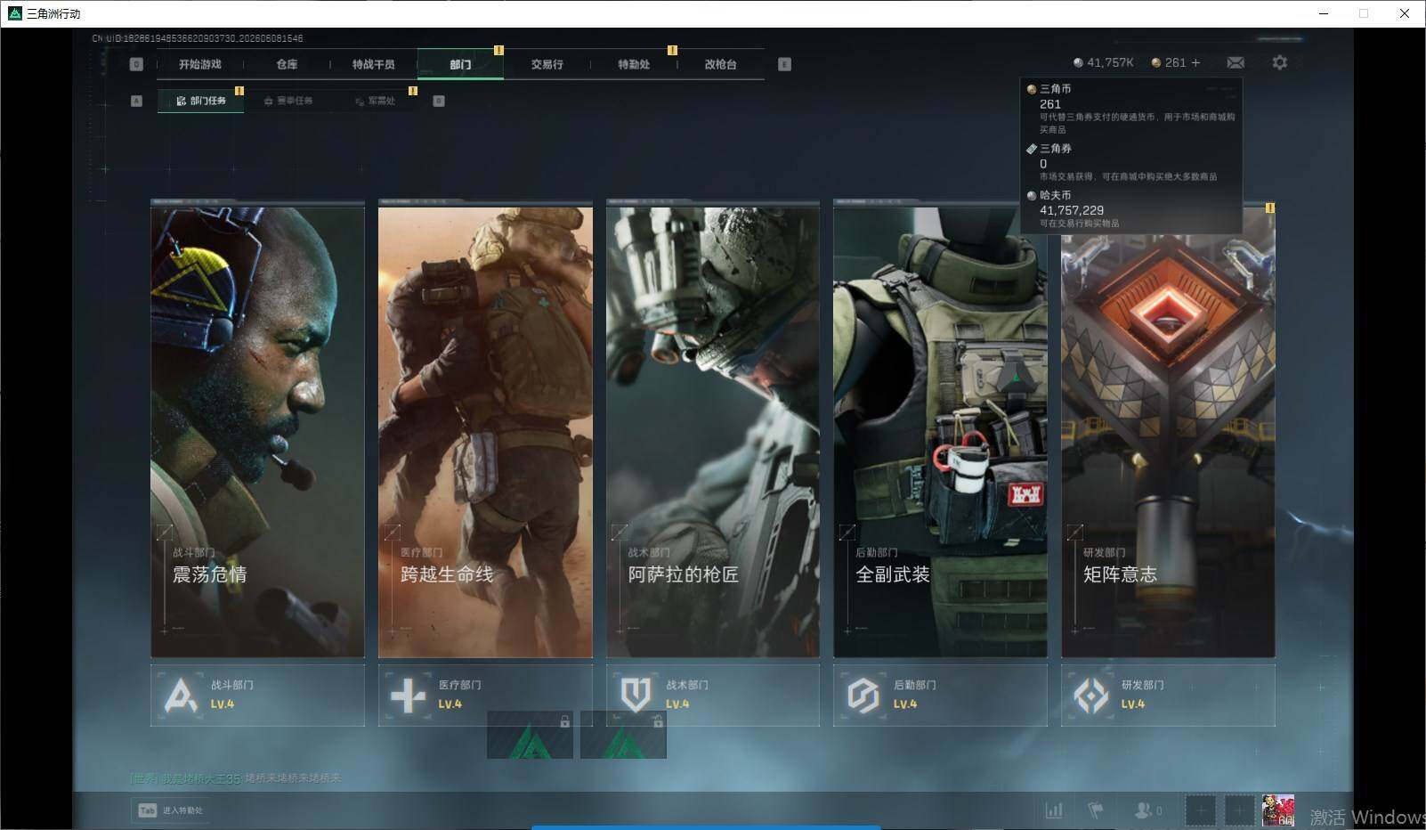Click the first empty squad slot plus
The height and width of the screenshot is (830, 1426).
[x=1200, y=810]
